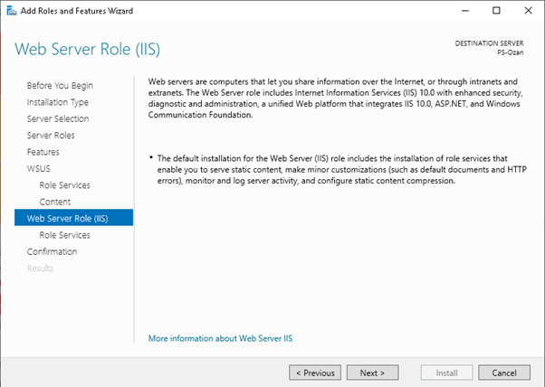Open the Installation Type step
The height and width of the screenshot is (387, 545).
(57, 102)
